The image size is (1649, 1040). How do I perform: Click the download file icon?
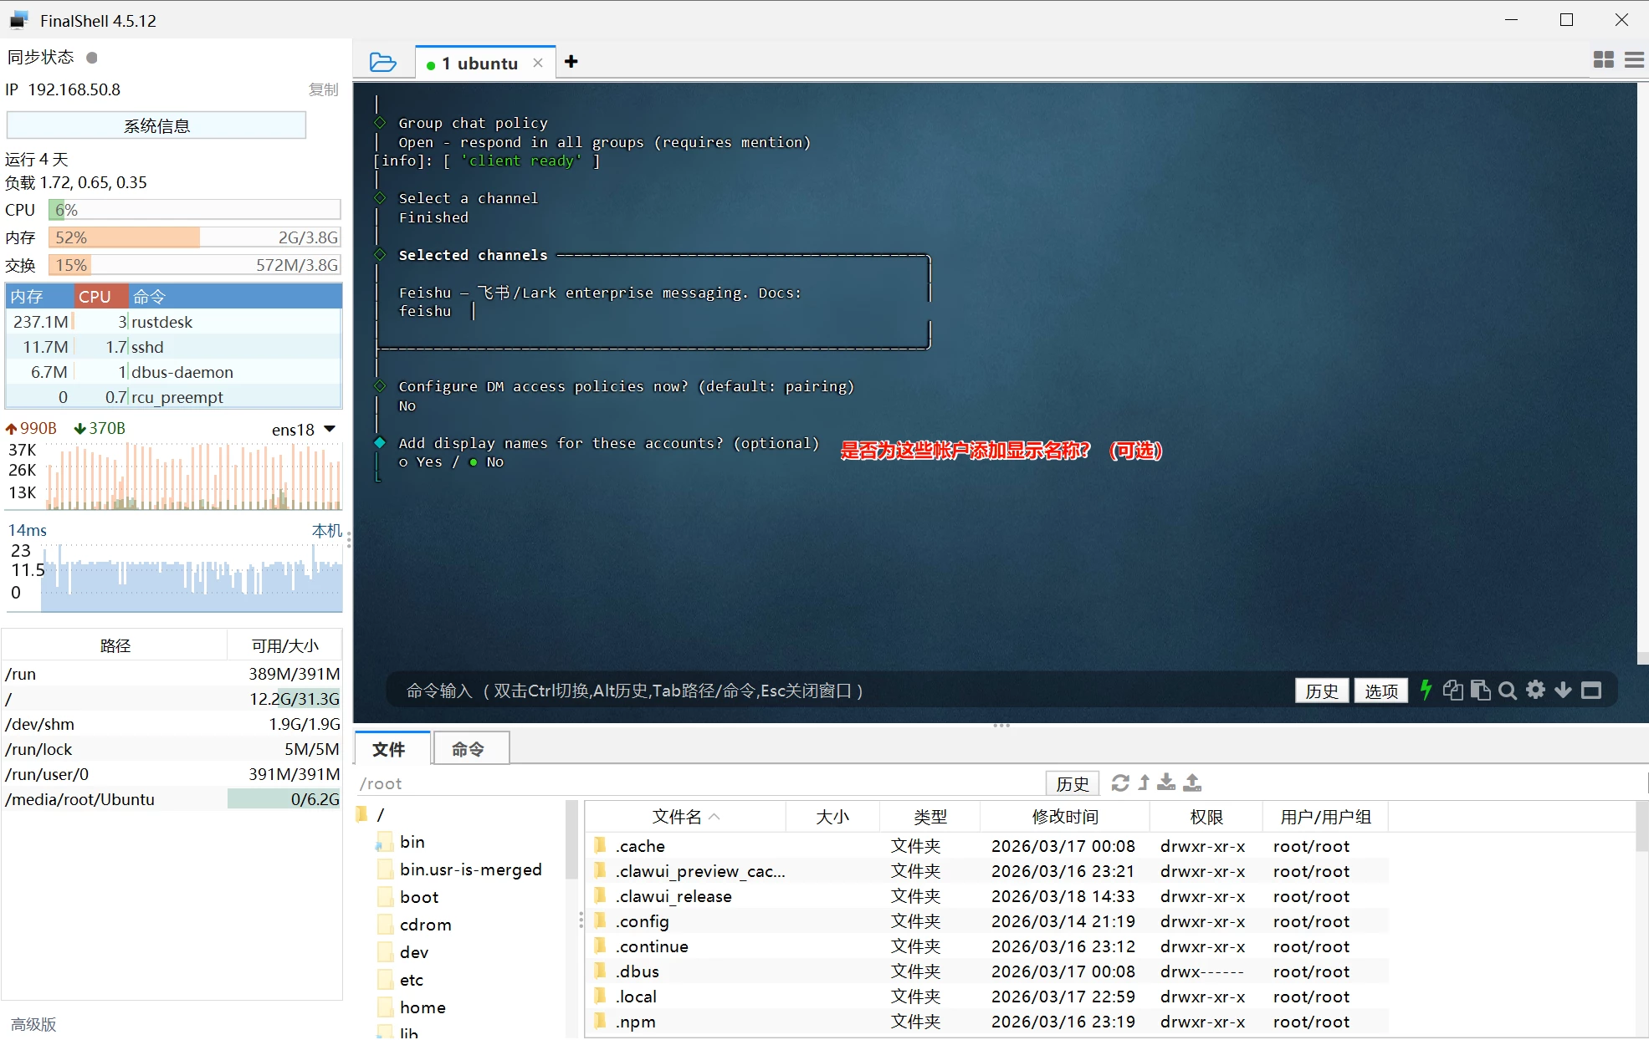[x=1166, y=783]
